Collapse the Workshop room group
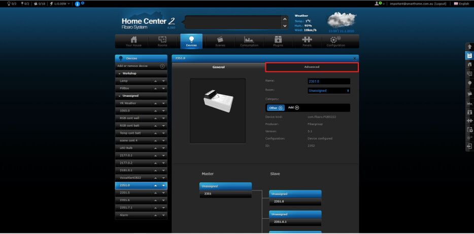Screen dimensions: 474x234 pos(120,73)
